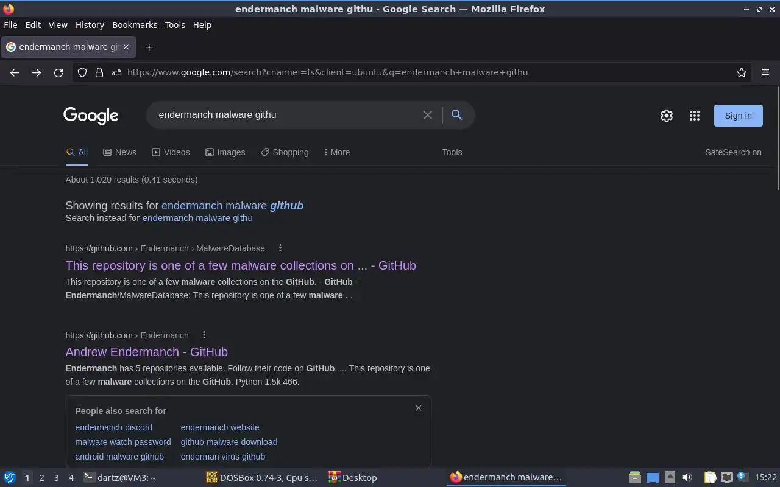Submit search with the magnifying glass button

point(456,115)
